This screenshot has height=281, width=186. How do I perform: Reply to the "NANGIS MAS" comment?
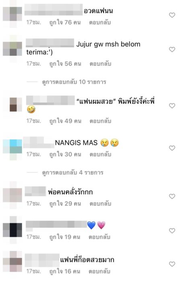[x=100, y=154]
